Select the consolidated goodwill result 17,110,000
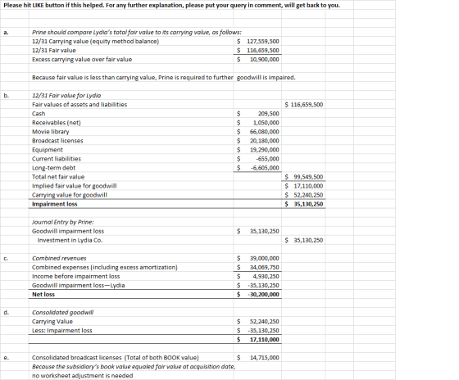 [x=257, y=339]
